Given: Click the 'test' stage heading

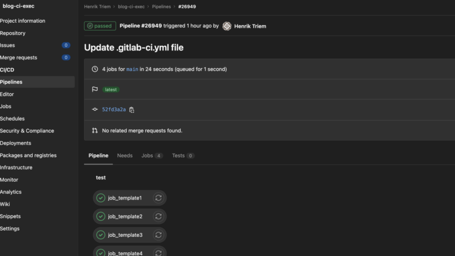Looking at the screenshot, I should pos(101,177).
